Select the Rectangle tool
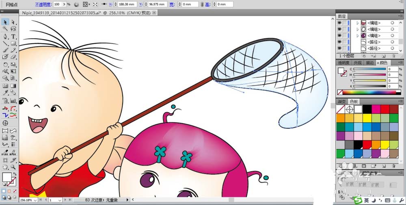 (x=13, y=43)
